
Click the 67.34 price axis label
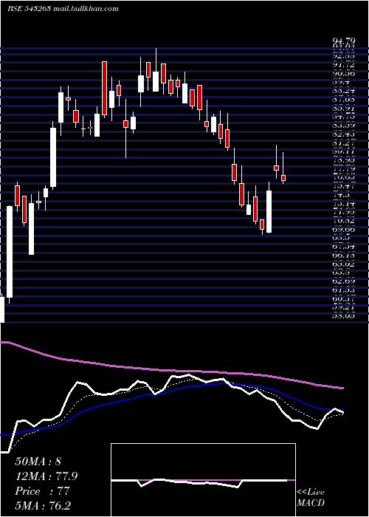point(344,247)
